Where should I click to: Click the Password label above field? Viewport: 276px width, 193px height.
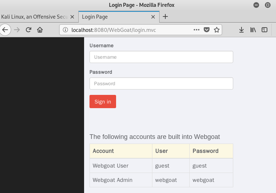101,72
